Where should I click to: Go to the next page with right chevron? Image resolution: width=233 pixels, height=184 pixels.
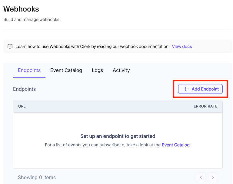pyautogui.click(x=213, y=177)
